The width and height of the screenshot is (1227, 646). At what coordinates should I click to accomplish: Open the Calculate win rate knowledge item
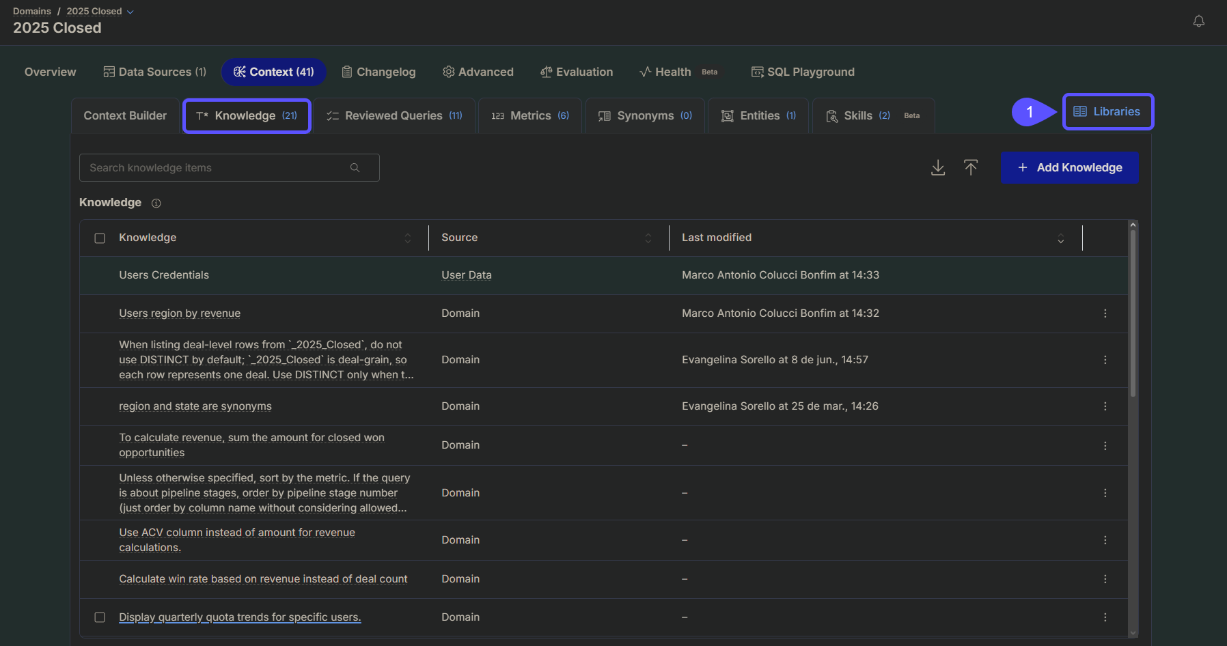pyautogui.click(x=263, y=579)
